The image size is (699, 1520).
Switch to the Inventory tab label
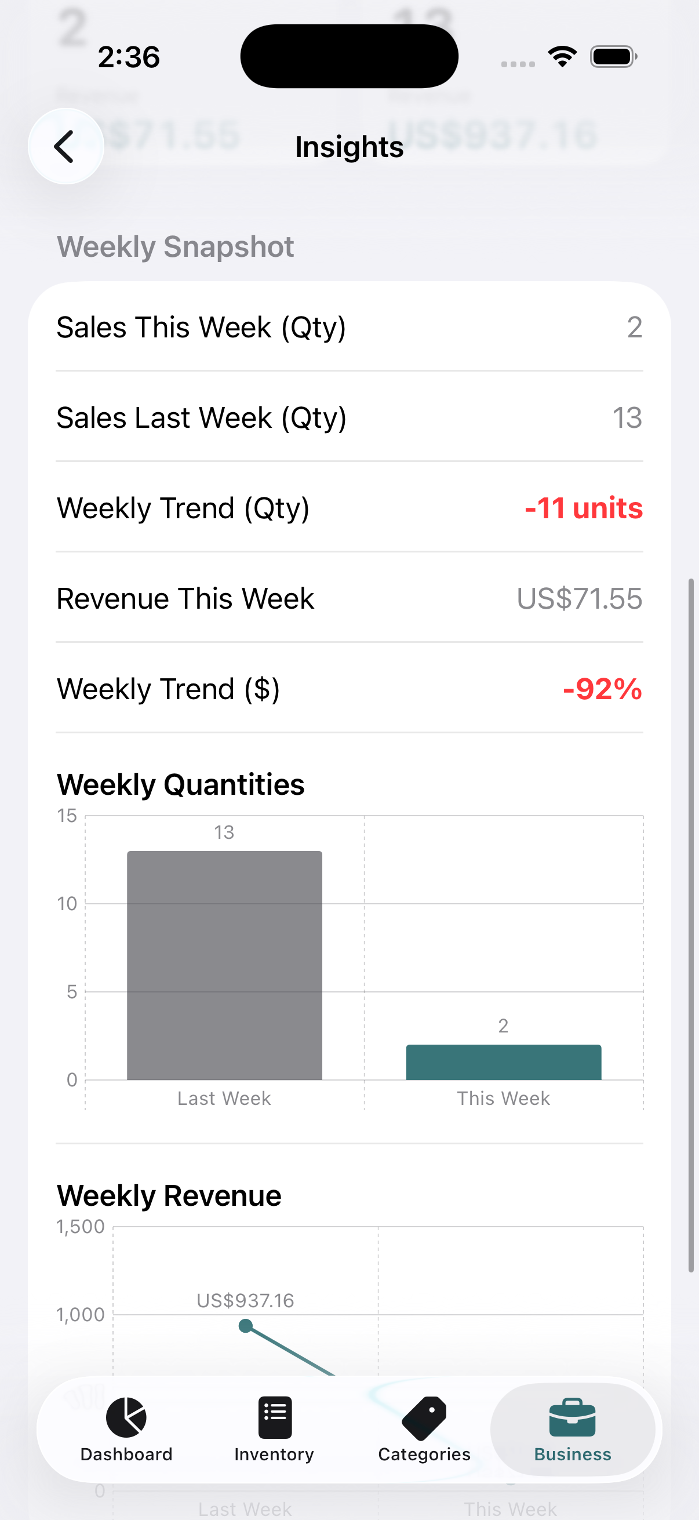274,1454
